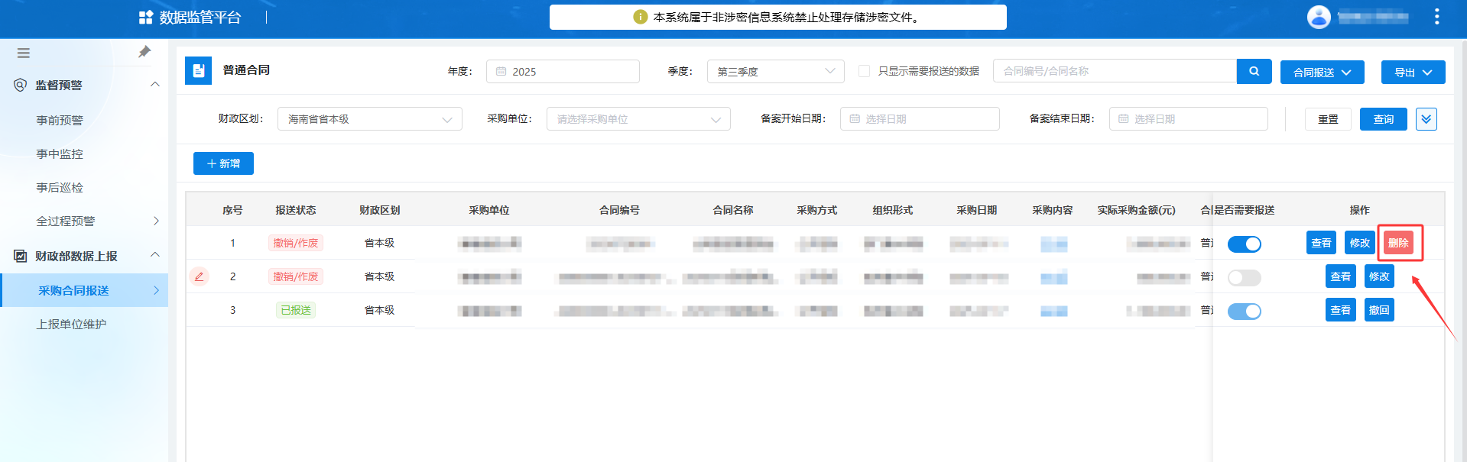The image size is (1467, 462).
Task: Click the hamburger menu collapse icon
Action: [x=24, y=53]
